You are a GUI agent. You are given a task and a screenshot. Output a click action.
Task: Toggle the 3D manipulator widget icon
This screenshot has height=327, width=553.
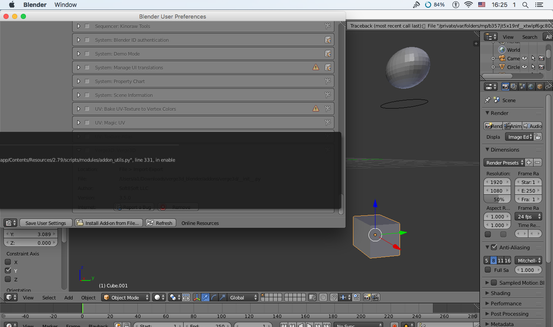pyautogui.click(x=197, y=297)
